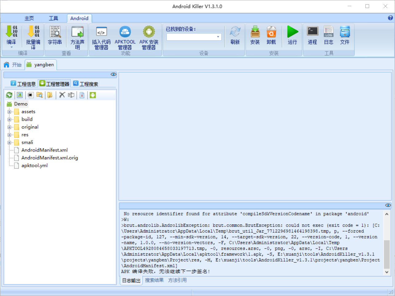Select the build folder label
The image size is (395, 296).
pos(27,119)
